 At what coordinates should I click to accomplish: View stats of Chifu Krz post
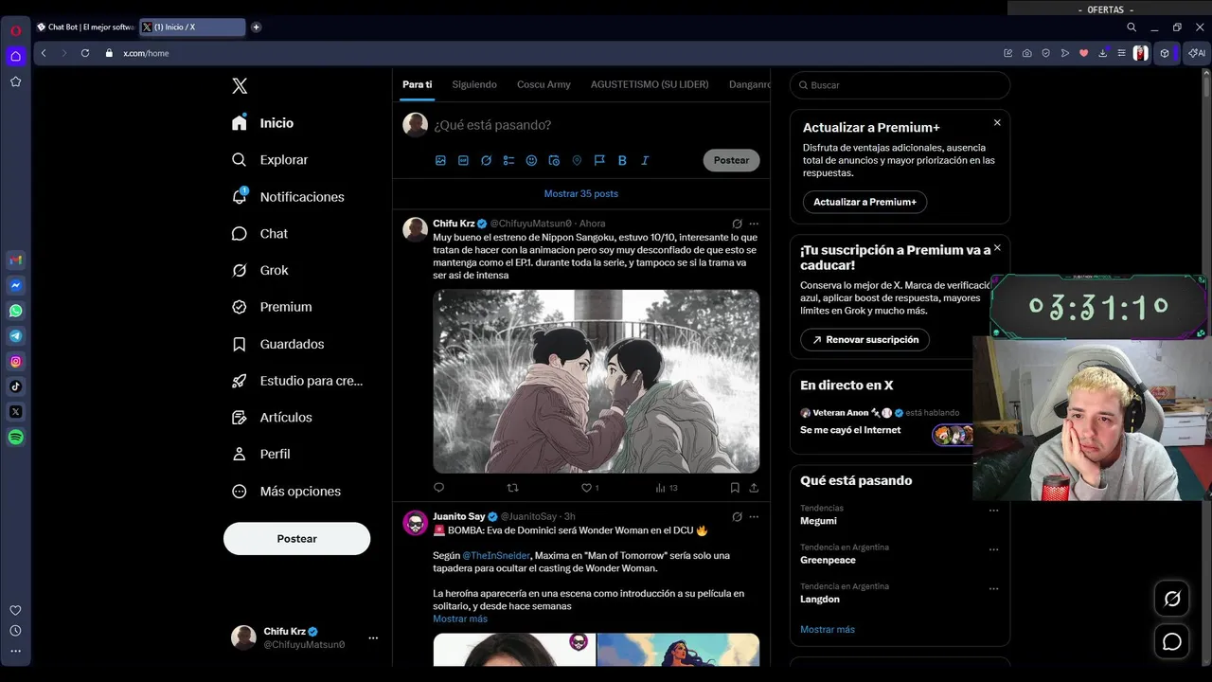666,488
